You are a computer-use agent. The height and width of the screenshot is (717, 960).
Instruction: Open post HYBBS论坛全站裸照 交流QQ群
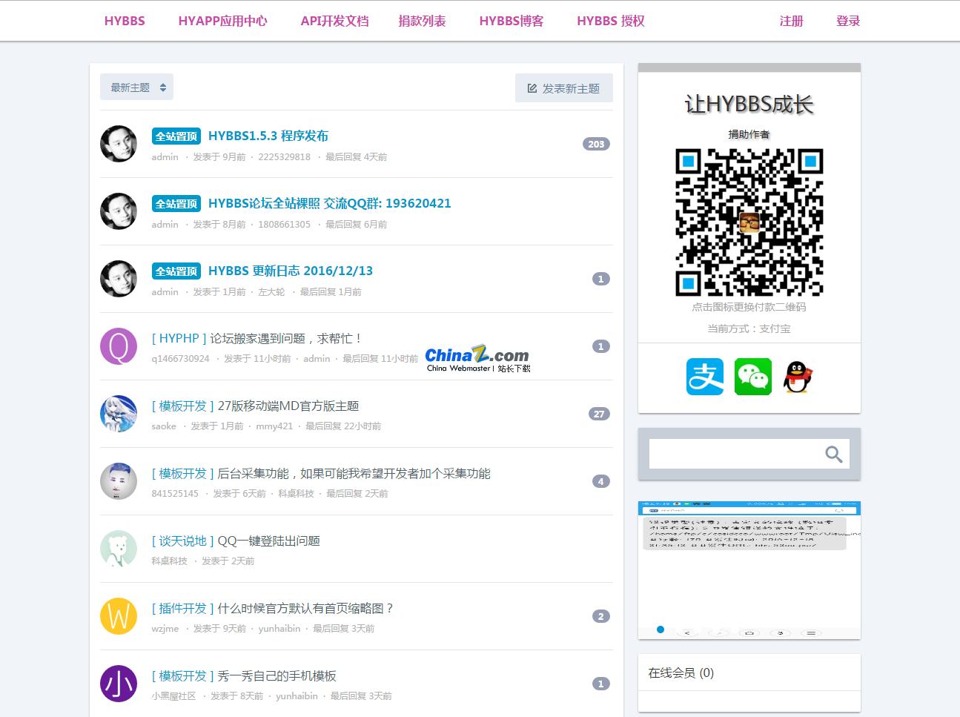tap(330, 203)
